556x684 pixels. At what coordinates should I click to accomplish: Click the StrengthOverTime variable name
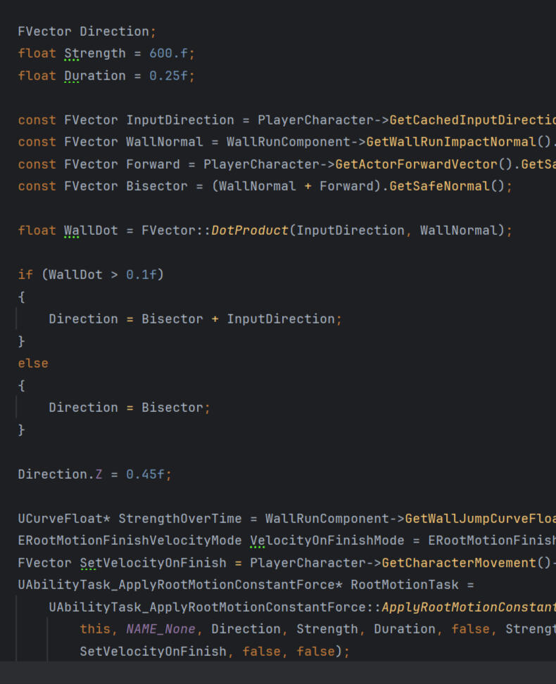point(179,519)
